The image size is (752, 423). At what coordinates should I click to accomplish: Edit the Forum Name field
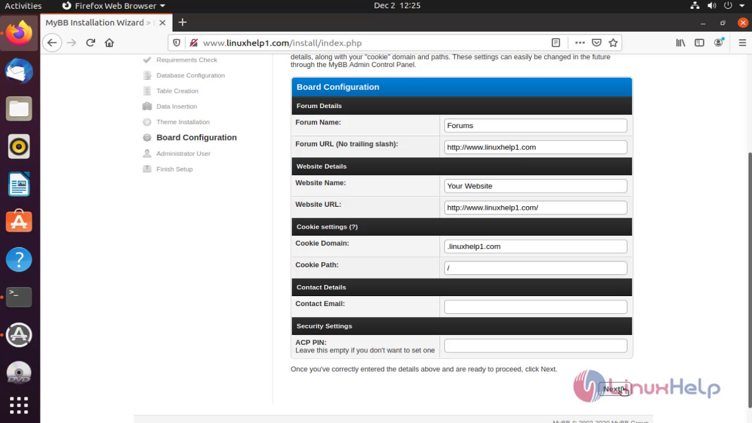[535, 126]
